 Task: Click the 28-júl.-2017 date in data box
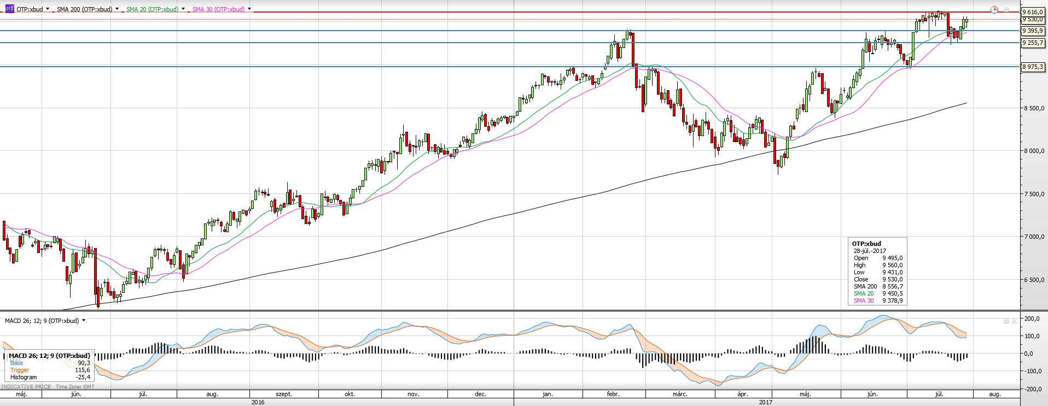pyautogui.click(x=870, y=251)
